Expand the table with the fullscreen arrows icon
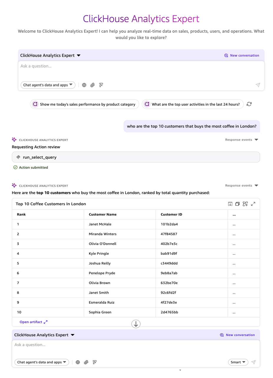This screenshot has height=378, width=273. [x=253, y=204]
